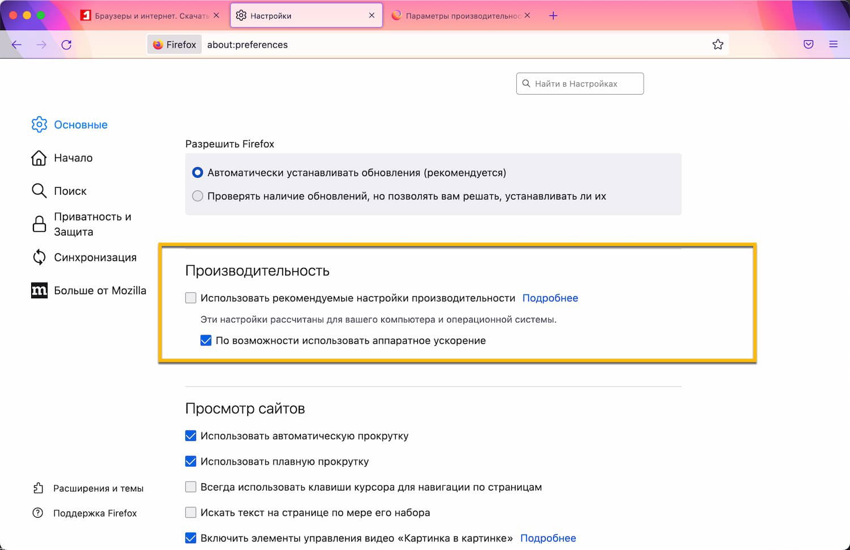Screen dimensions: 850x550
Task: Open the Начало home section
Action: 73,158
